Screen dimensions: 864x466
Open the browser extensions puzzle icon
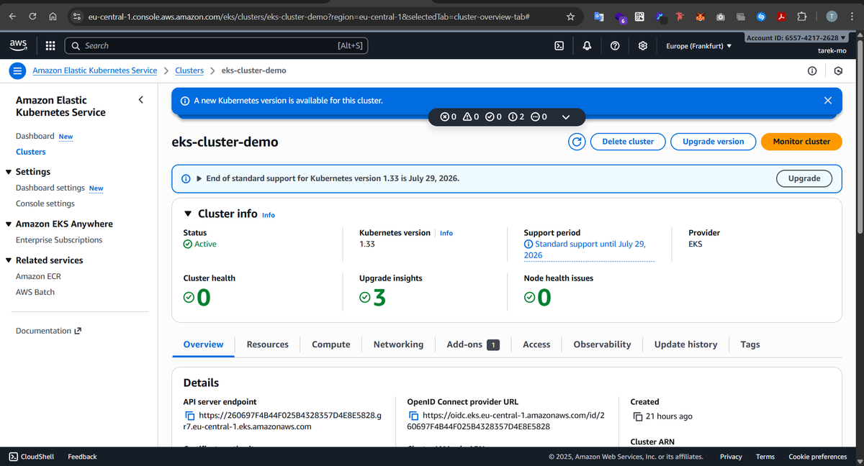click(x=803, y=16)
